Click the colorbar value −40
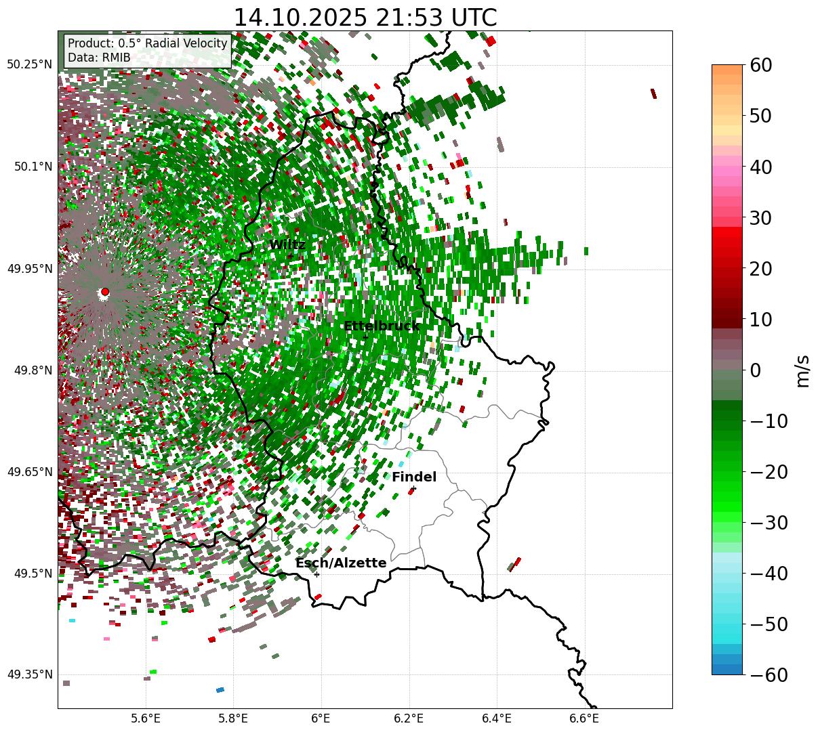 point(769,573)
